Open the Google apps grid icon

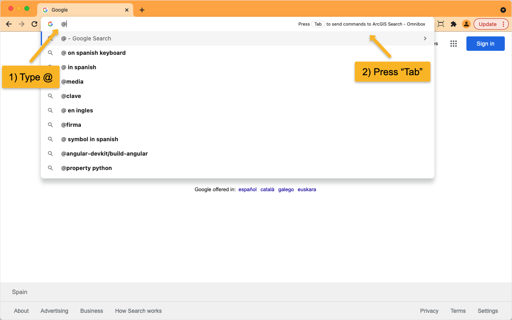453,44
